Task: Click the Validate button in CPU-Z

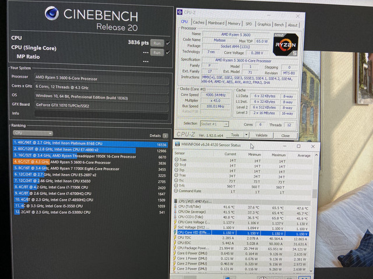Action: coord(262,135)
